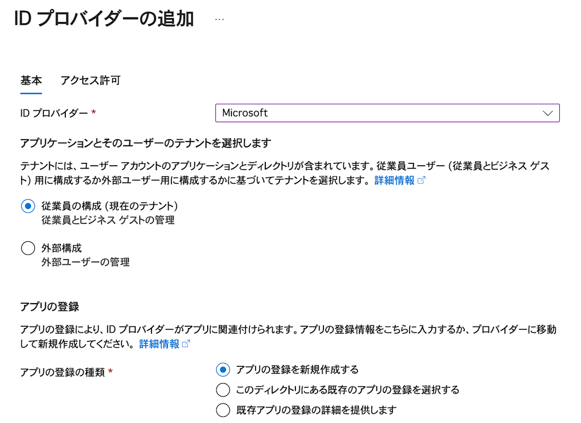Screen dimensions: 581x423
Task: Open the ellipsis menu beside the page title
Action: (219, 19)
